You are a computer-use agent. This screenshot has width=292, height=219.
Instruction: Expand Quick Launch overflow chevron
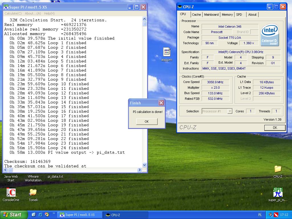(54, 213)
